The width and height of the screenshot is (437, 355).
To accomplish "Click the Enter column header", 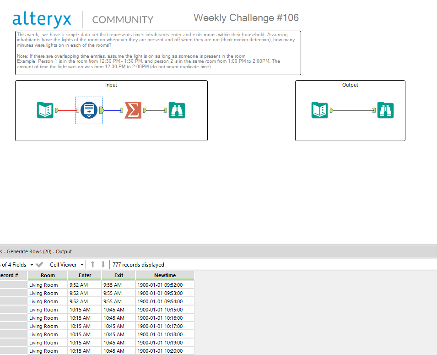I will click(85, 275).
